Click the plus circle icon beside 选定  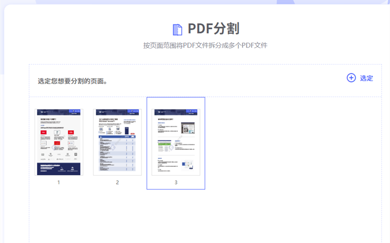click(351, 78)
